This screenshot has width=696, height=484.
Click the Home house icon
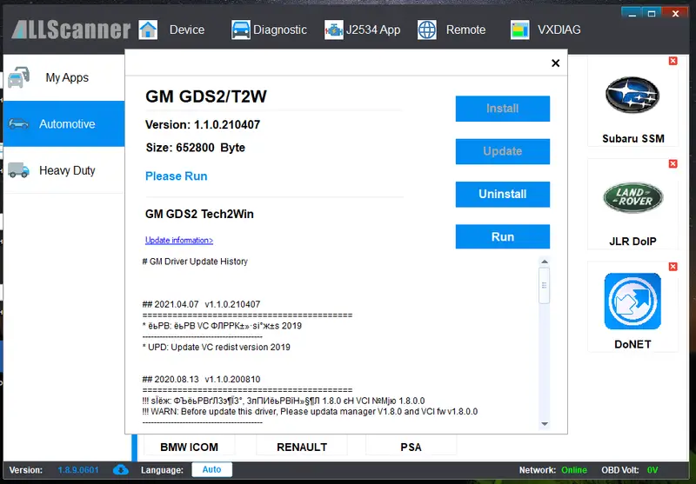point(148,30)
